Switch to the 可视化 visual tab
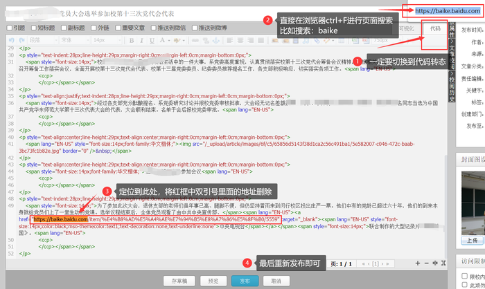Viewport: 485px width, 289px height. [407, 29]
